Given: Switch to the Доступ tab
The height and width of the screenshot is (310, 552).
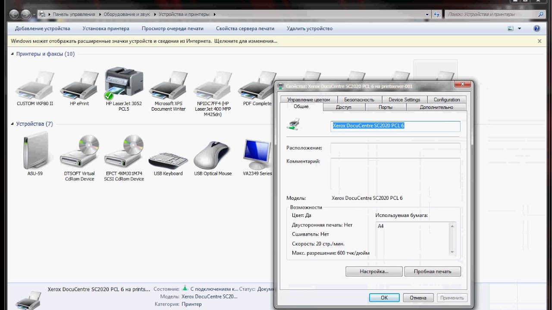Looking at the screenshot, I should (x=344, y=107).
